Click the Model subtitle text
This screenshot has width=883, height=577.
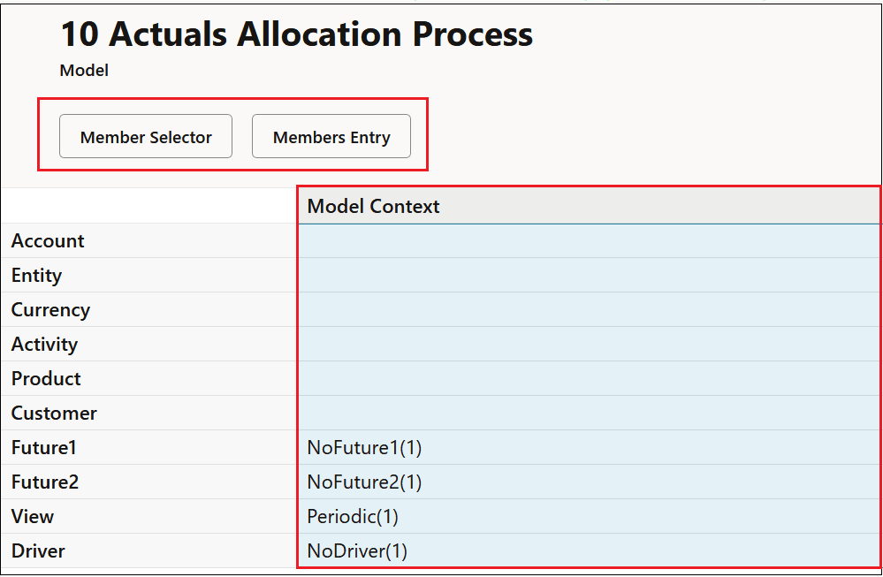coord(84,70)
